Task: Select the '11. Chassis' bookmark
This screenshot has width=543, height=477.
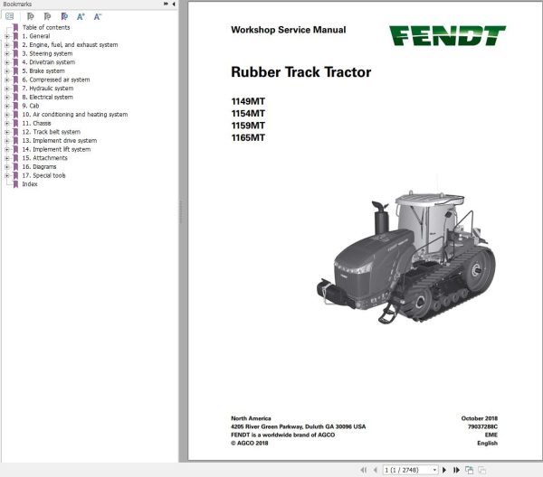Action: pos(36,124)
